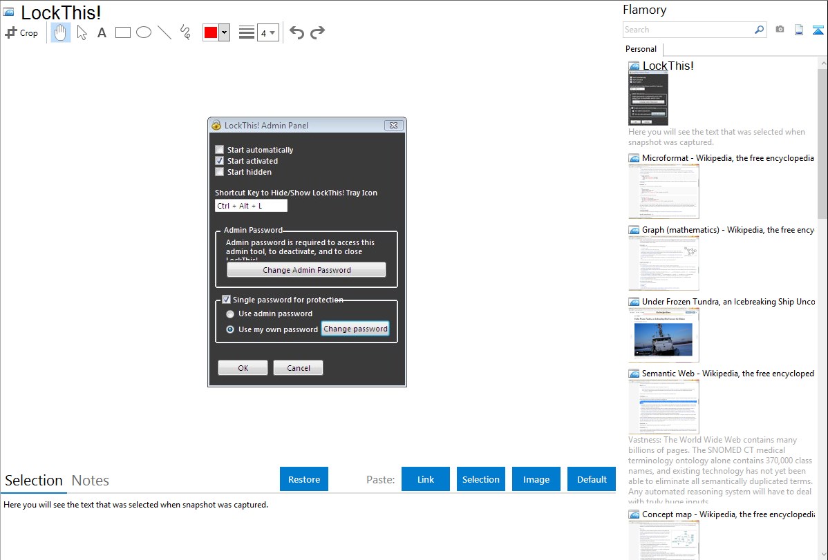828x560 pixels.
Task: Click the blue triangle icon in Flamory
Action: coord(818,30)
